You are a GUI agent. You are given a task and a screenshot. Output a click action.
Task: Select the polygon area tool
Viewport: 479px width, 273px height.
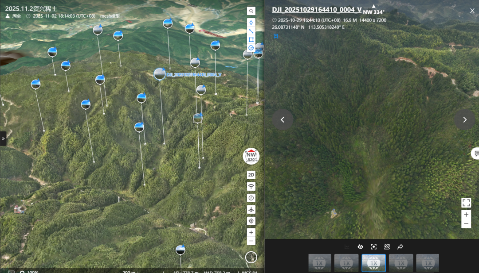click(251, 40)
